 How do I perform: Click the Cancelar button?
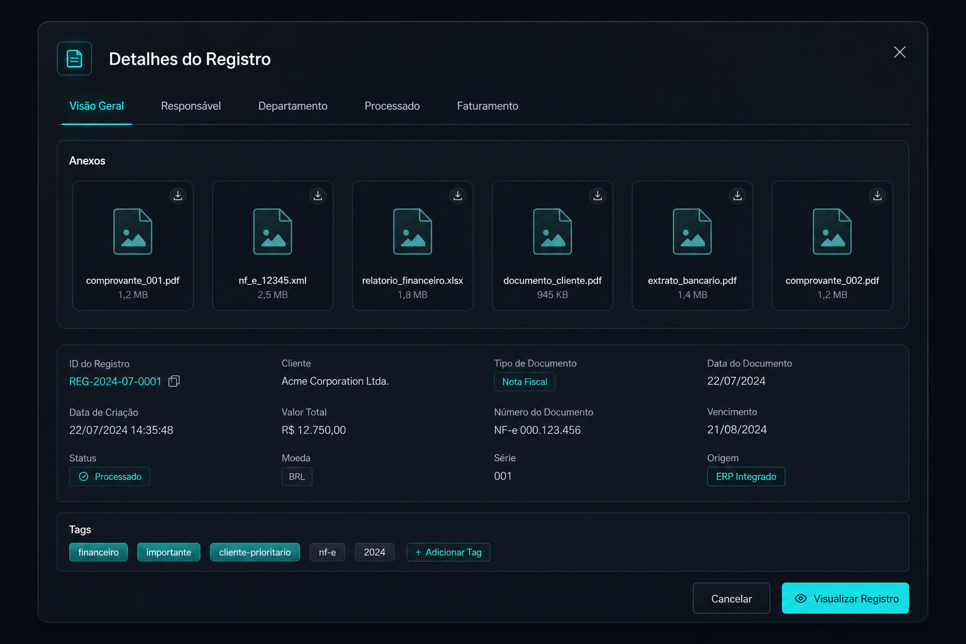(731, 598)
